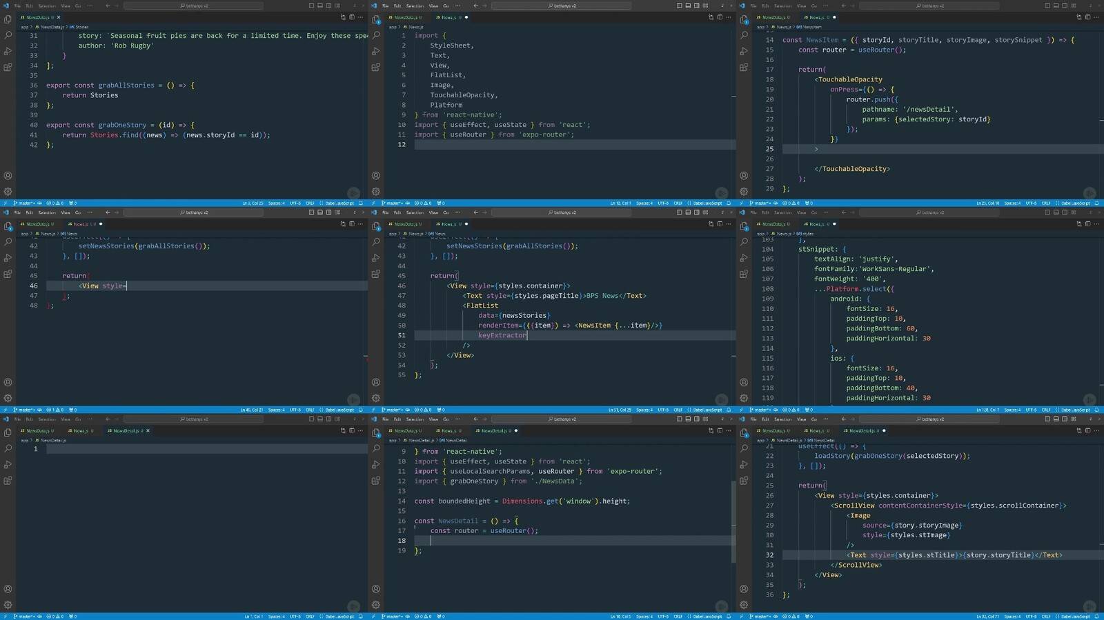This screenshot has width=1104, height=620.
Task: Close the NewsData.js tab in grabAllStories window
Action: tap(58, 17)
